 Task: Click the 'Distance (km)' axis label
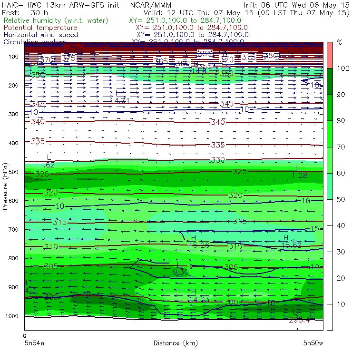coord(176,343)
